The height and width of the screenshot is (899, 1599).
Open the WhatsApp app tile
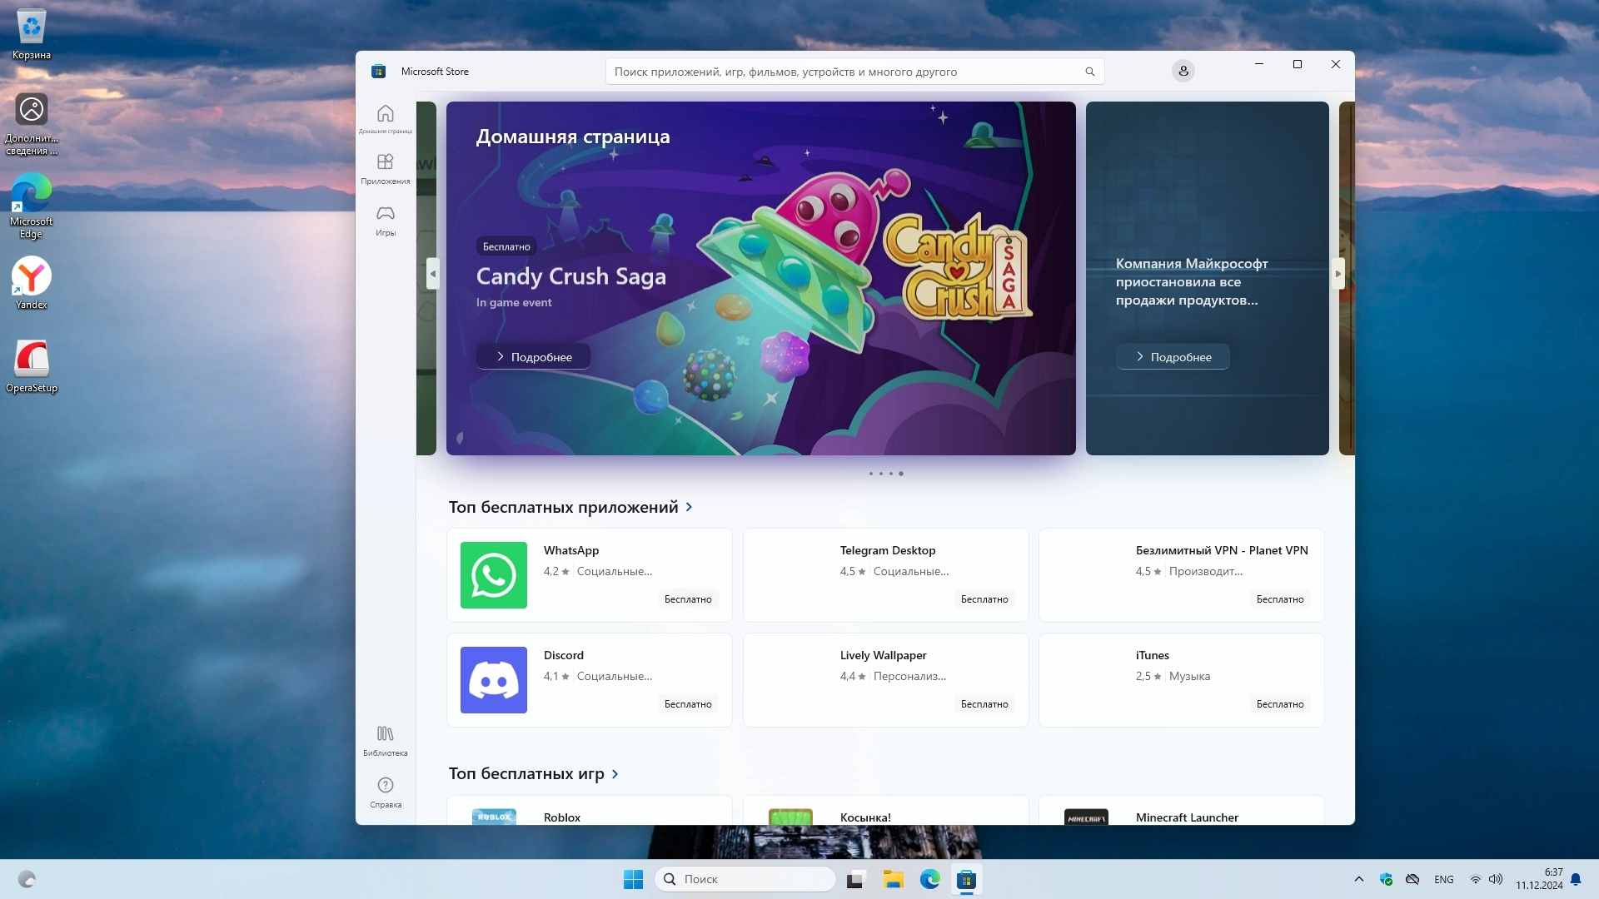point(589,575)
